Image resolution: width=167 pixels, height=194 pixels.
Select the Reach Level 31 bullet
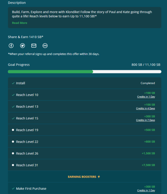tap(13, 165)
